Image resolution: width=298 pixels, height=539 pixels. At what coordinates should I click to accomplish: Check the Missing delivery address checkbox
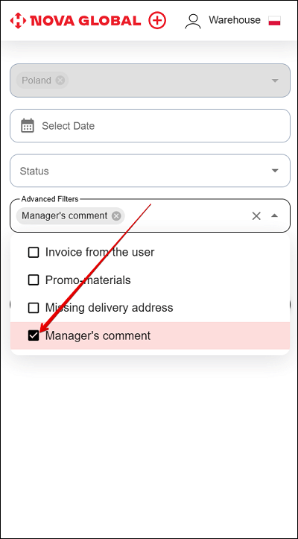(34, 308)
